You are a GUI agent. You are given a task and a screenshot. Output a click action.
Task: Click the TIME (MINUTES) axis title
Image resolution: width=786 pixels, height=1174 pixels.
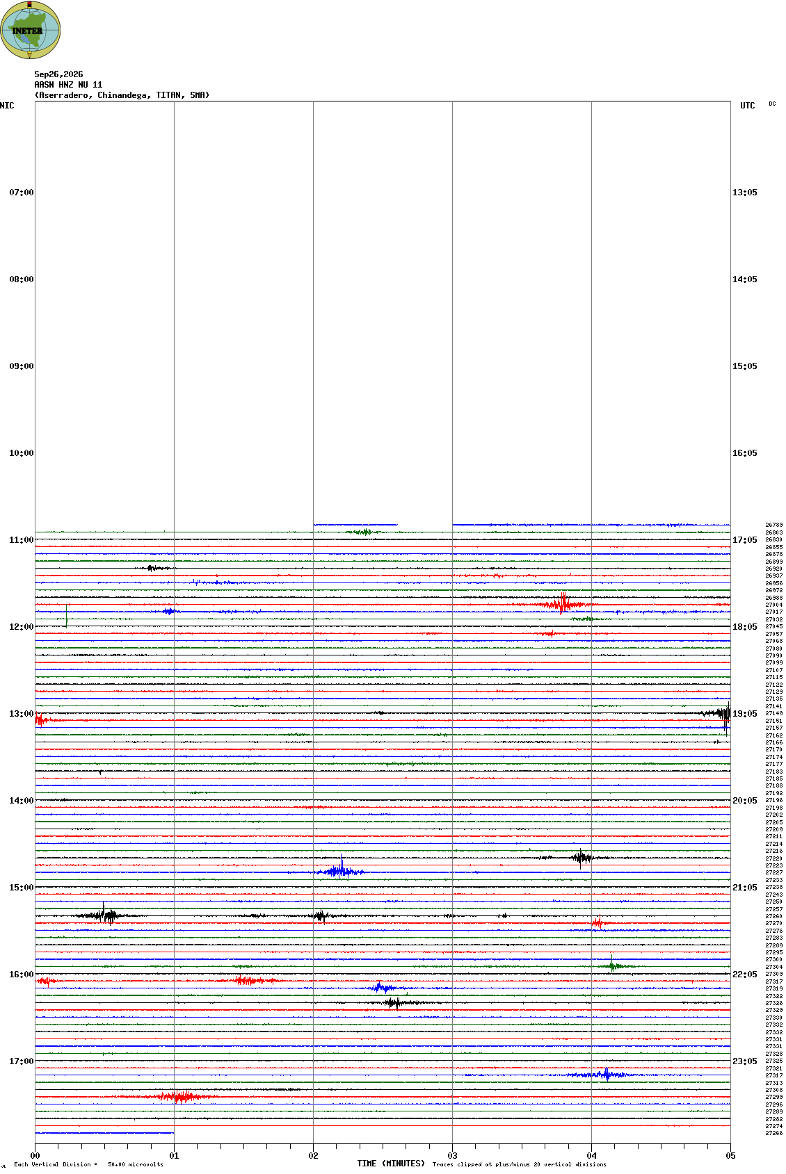pyautogui.click(x=391, y=1164)
